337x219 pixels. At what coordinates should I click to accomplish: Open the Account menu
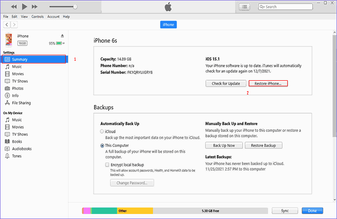coord(53,16)
